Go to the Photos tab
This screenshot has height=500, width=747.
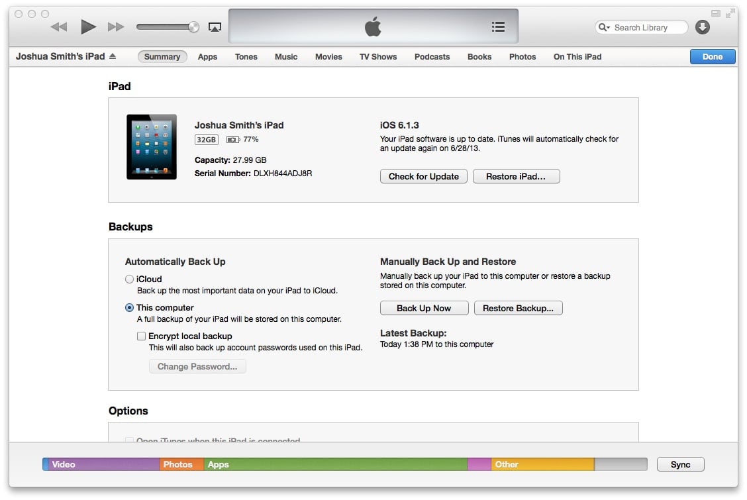(523, 57)
